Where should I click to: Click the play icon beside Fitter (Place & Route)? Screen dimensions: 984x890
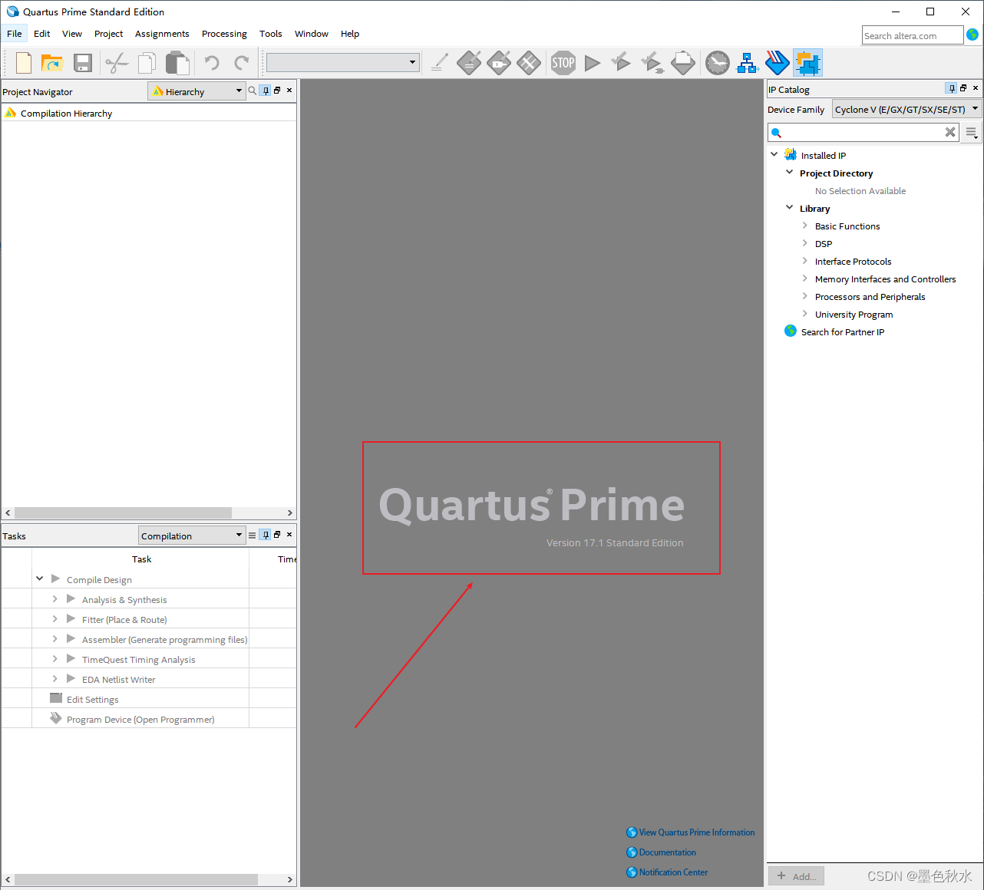(x=71, y=618)
